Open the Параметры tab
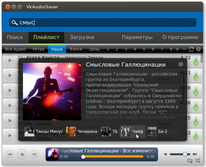This screenshot has width=206, height=167. pyautogui.click(x=137, y=37)
